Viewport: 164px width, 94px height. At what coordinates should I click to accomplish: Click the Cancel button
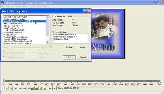pyautogui.click(x=83, y=57)
